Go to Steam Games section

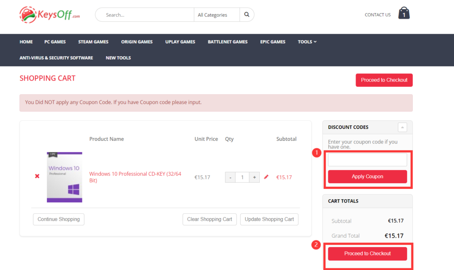point(93,42)
